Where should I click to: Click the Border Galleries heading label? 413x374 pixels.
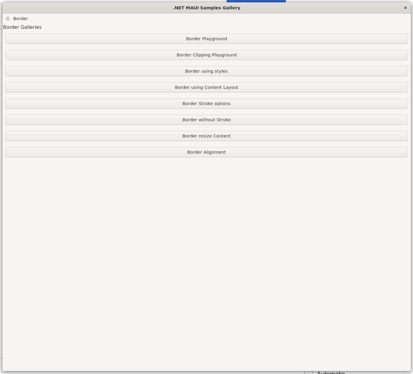point(22,27)
